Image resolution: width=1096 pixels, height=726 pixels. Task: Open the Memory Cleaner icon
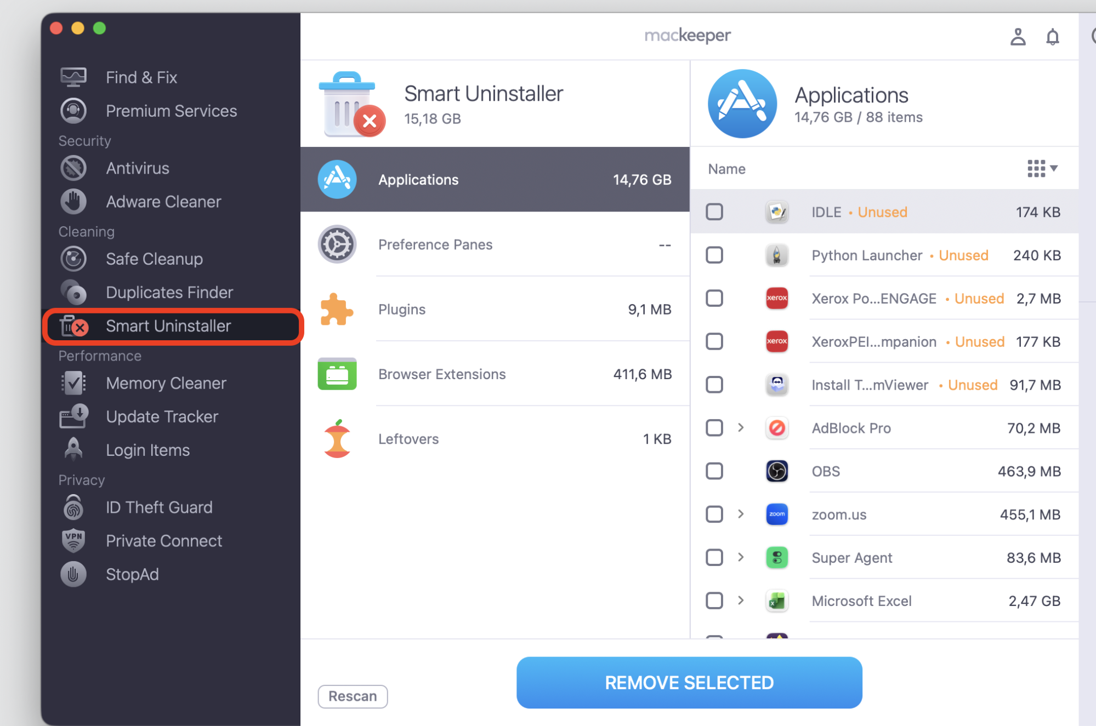pos(73,383)
